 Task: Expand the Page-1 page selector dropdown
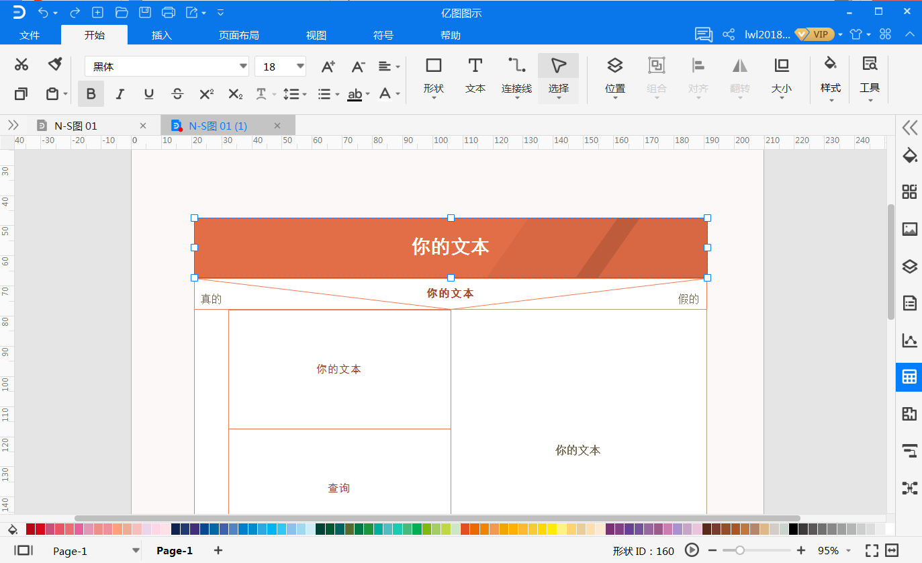(136, 551)
